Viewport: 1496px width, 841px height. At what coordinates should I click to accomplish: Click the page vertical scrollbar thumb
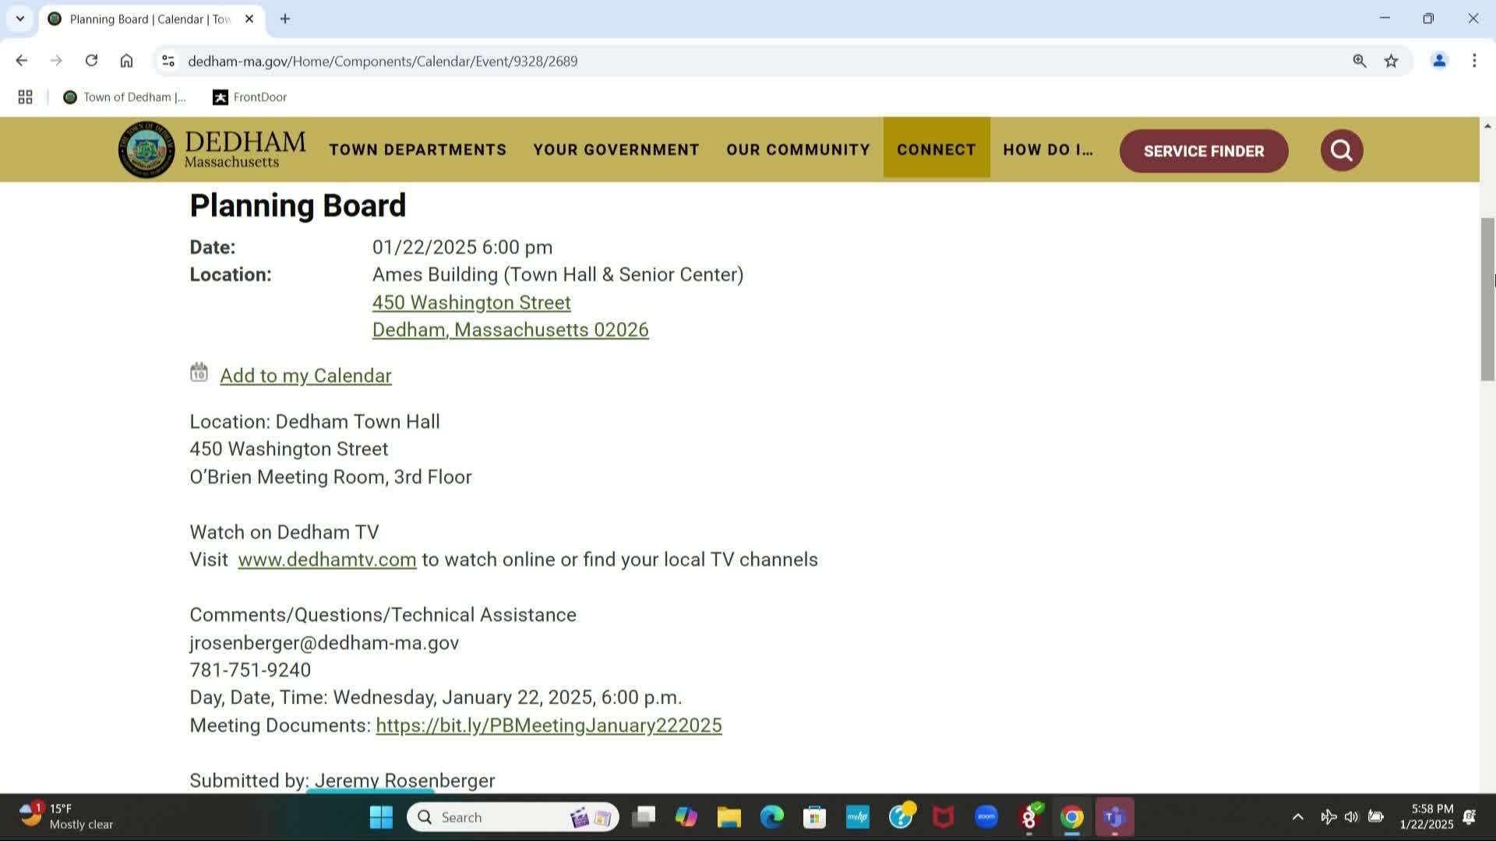pos(1487,300)
